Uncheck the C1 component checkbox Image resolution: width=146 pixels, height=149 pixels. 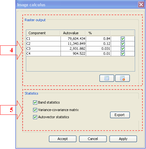pos(123,39)
